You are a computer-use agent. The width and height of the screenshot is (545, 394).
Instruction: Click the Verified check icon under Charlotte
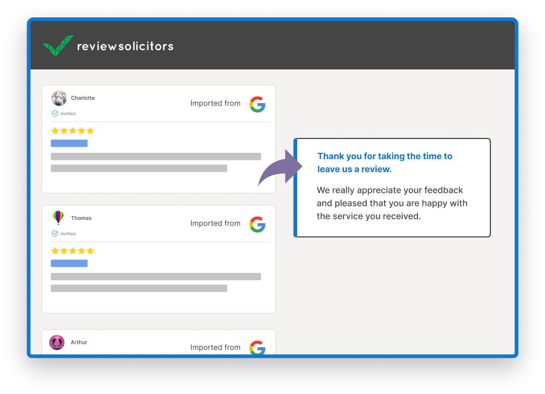coord(55,113)
